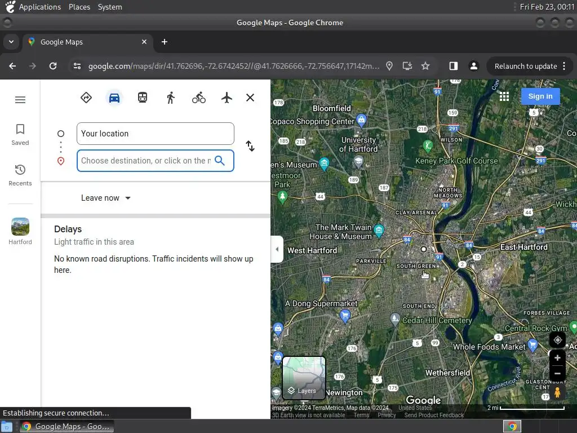The height and width of the screenshot is (433, 577).
Task: Reverse starting point and destination
Action: (x=250, y=146)
